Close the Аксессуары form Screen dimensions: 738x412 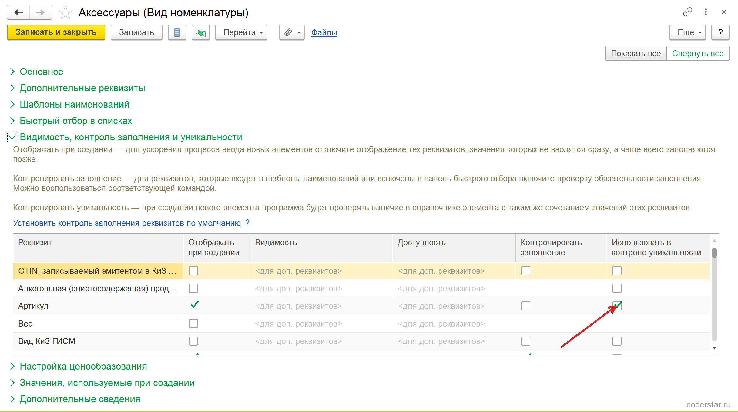724,12
